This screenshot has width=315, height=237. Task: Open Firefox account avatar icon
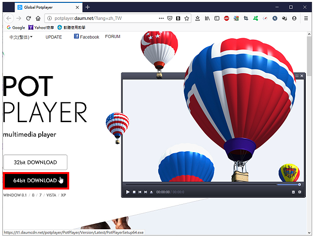tap(294, 18)
